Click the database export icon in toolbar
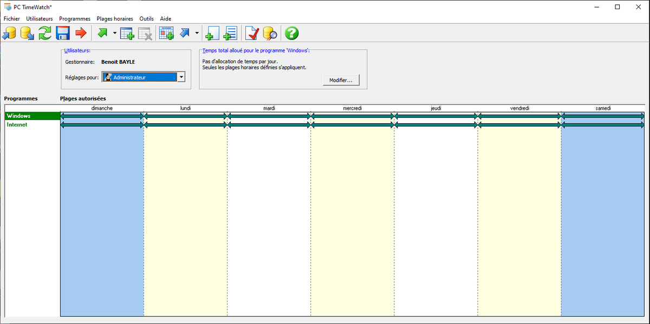The width and height of the screenshot is (650, 324). pyautogui.click(x=27, y=34)
